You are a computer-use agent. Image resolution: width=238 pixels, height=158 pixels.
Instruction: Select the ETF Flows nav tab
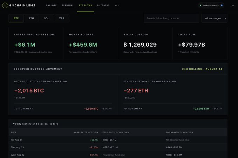[86, 5]
